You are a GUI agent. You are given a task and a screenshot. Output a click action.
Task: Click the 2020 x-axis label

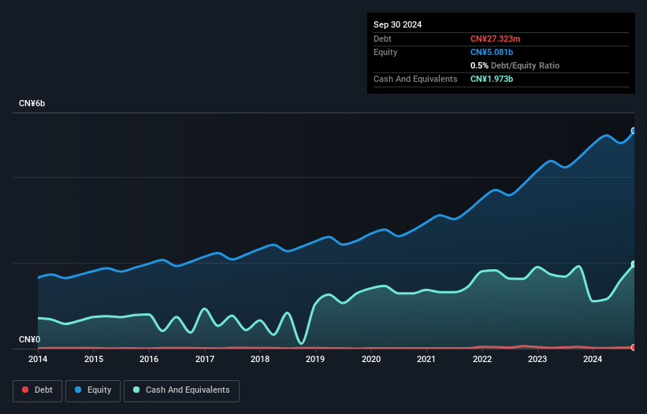click(x=371, y=359)
